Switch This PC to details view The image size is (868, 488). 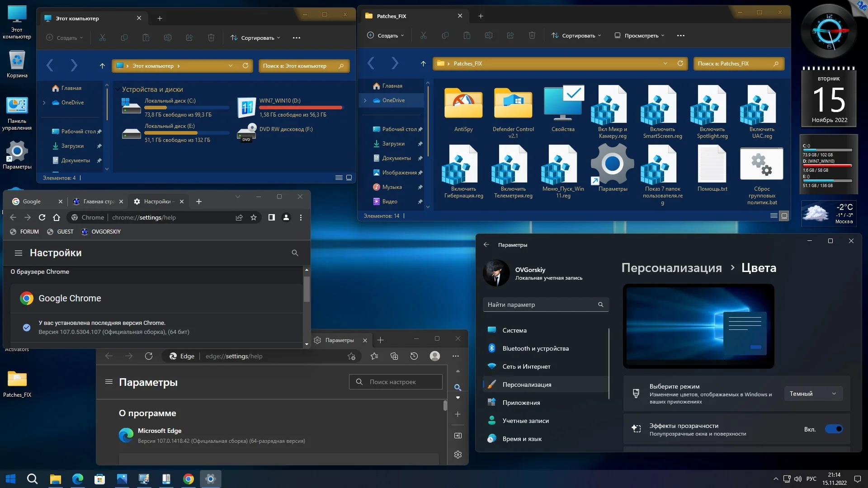pyautogui.click(x=339, y=178)
